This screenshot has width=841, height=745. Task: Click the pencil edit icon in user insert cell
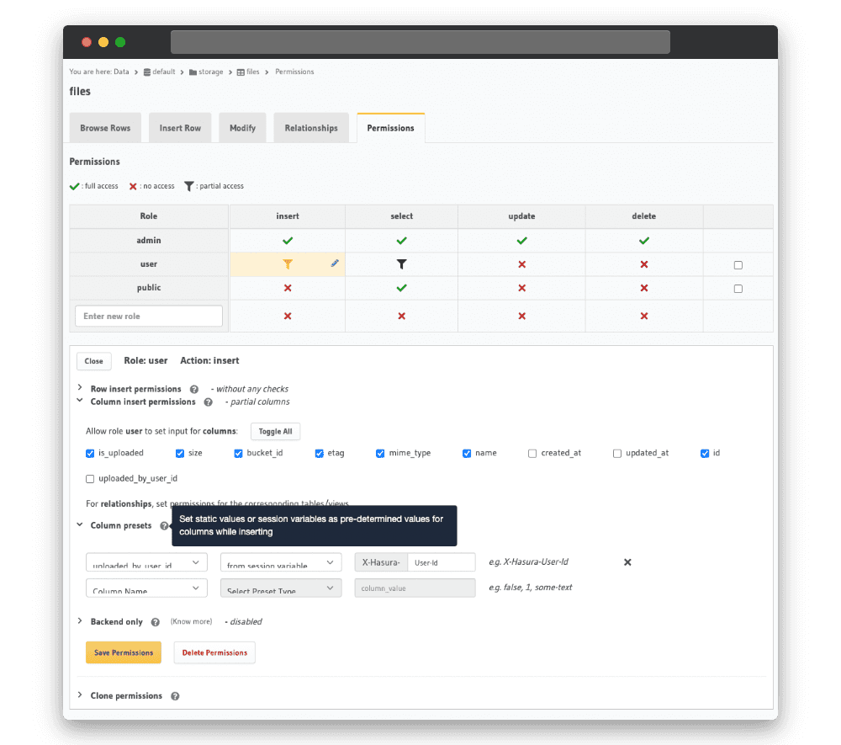coord(335,263)
